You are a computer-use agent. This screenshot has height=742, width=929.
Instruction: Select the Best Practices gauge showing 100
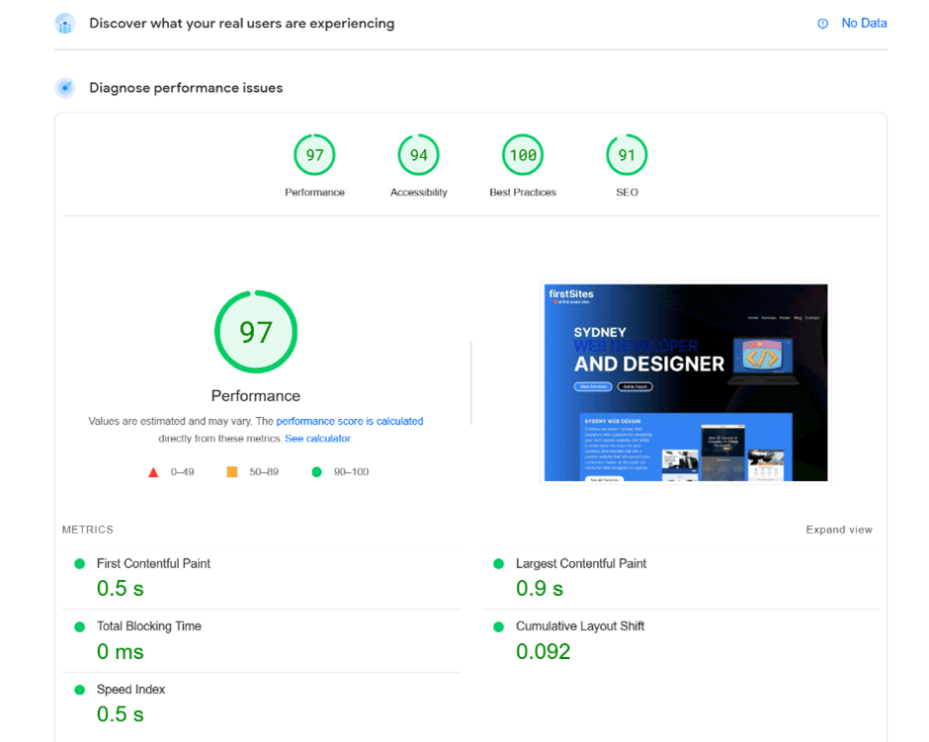point(522,154)
